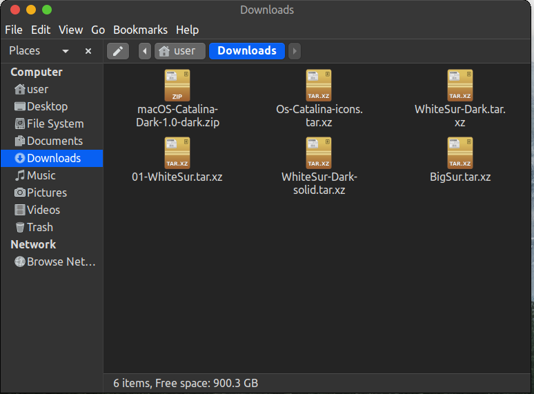The width and height of the screenshot is (534, 394).
Task: Open the File menu
Action: click(14, 30)
